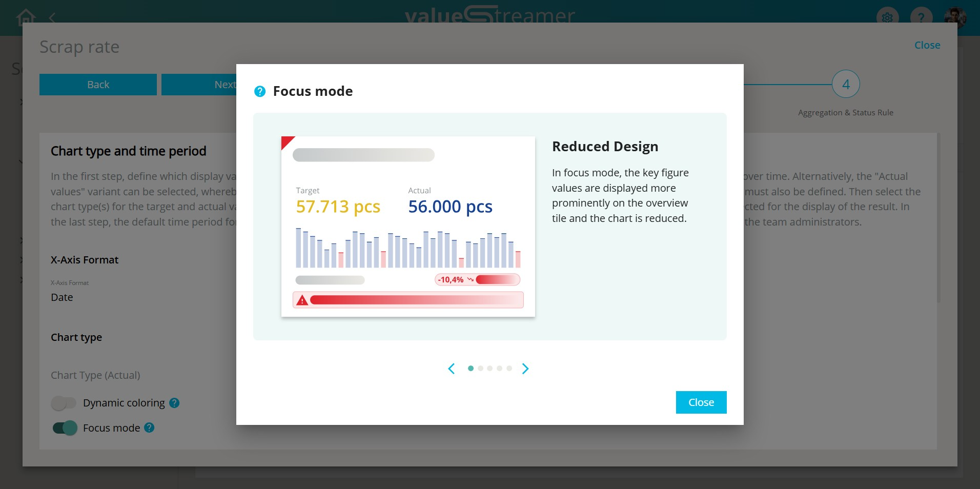
Task: Open help question mark in top bar
Action: click(921, 17)
